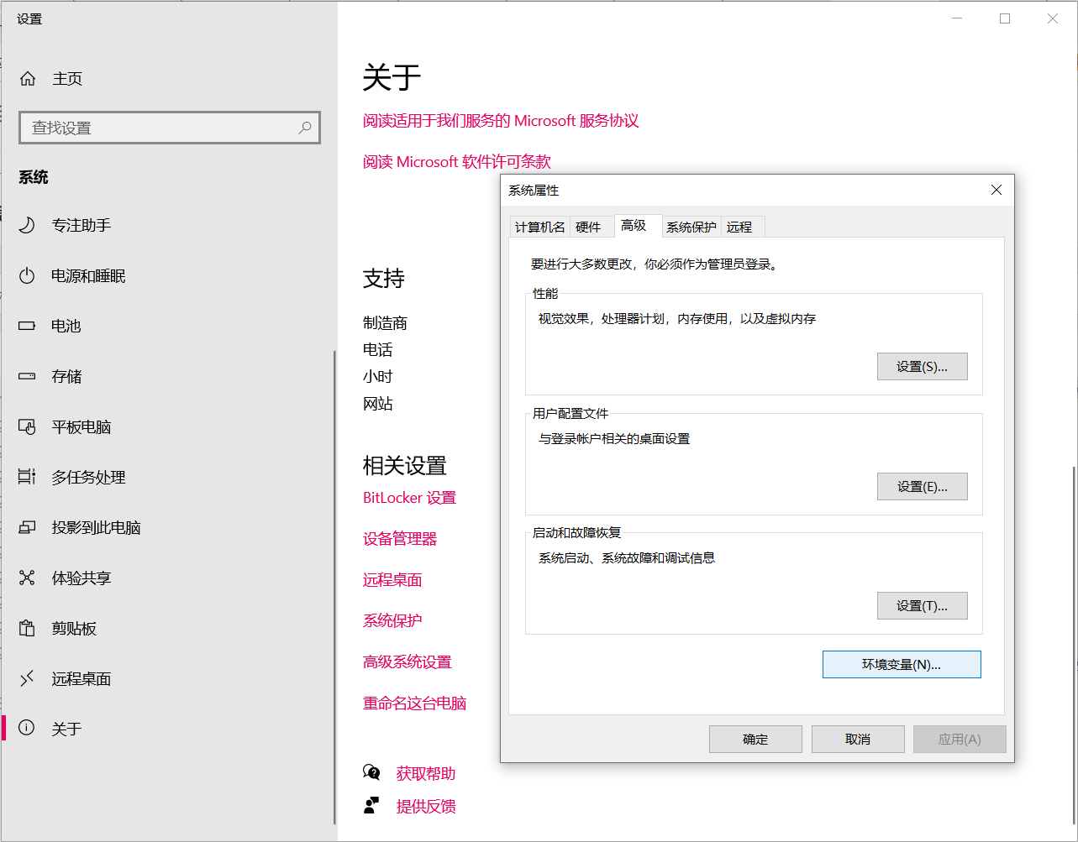Click the Shared Experiences (体验共享) icon
1078x842 pixels.
27,578
